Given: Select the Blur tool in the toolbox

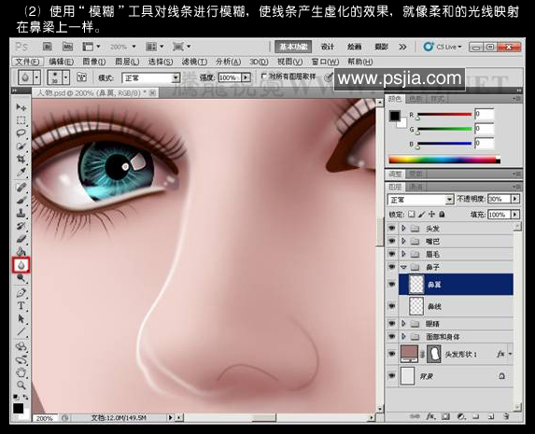Looking at the screenshot, I should click(x=21, y=265).
